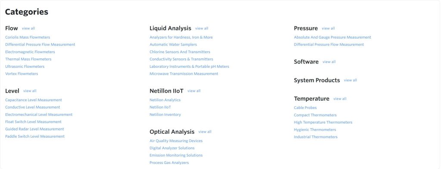Open Electromagnetic Flowmeters category
Viewport: 441px width, 169px height.
click(30, 52)
